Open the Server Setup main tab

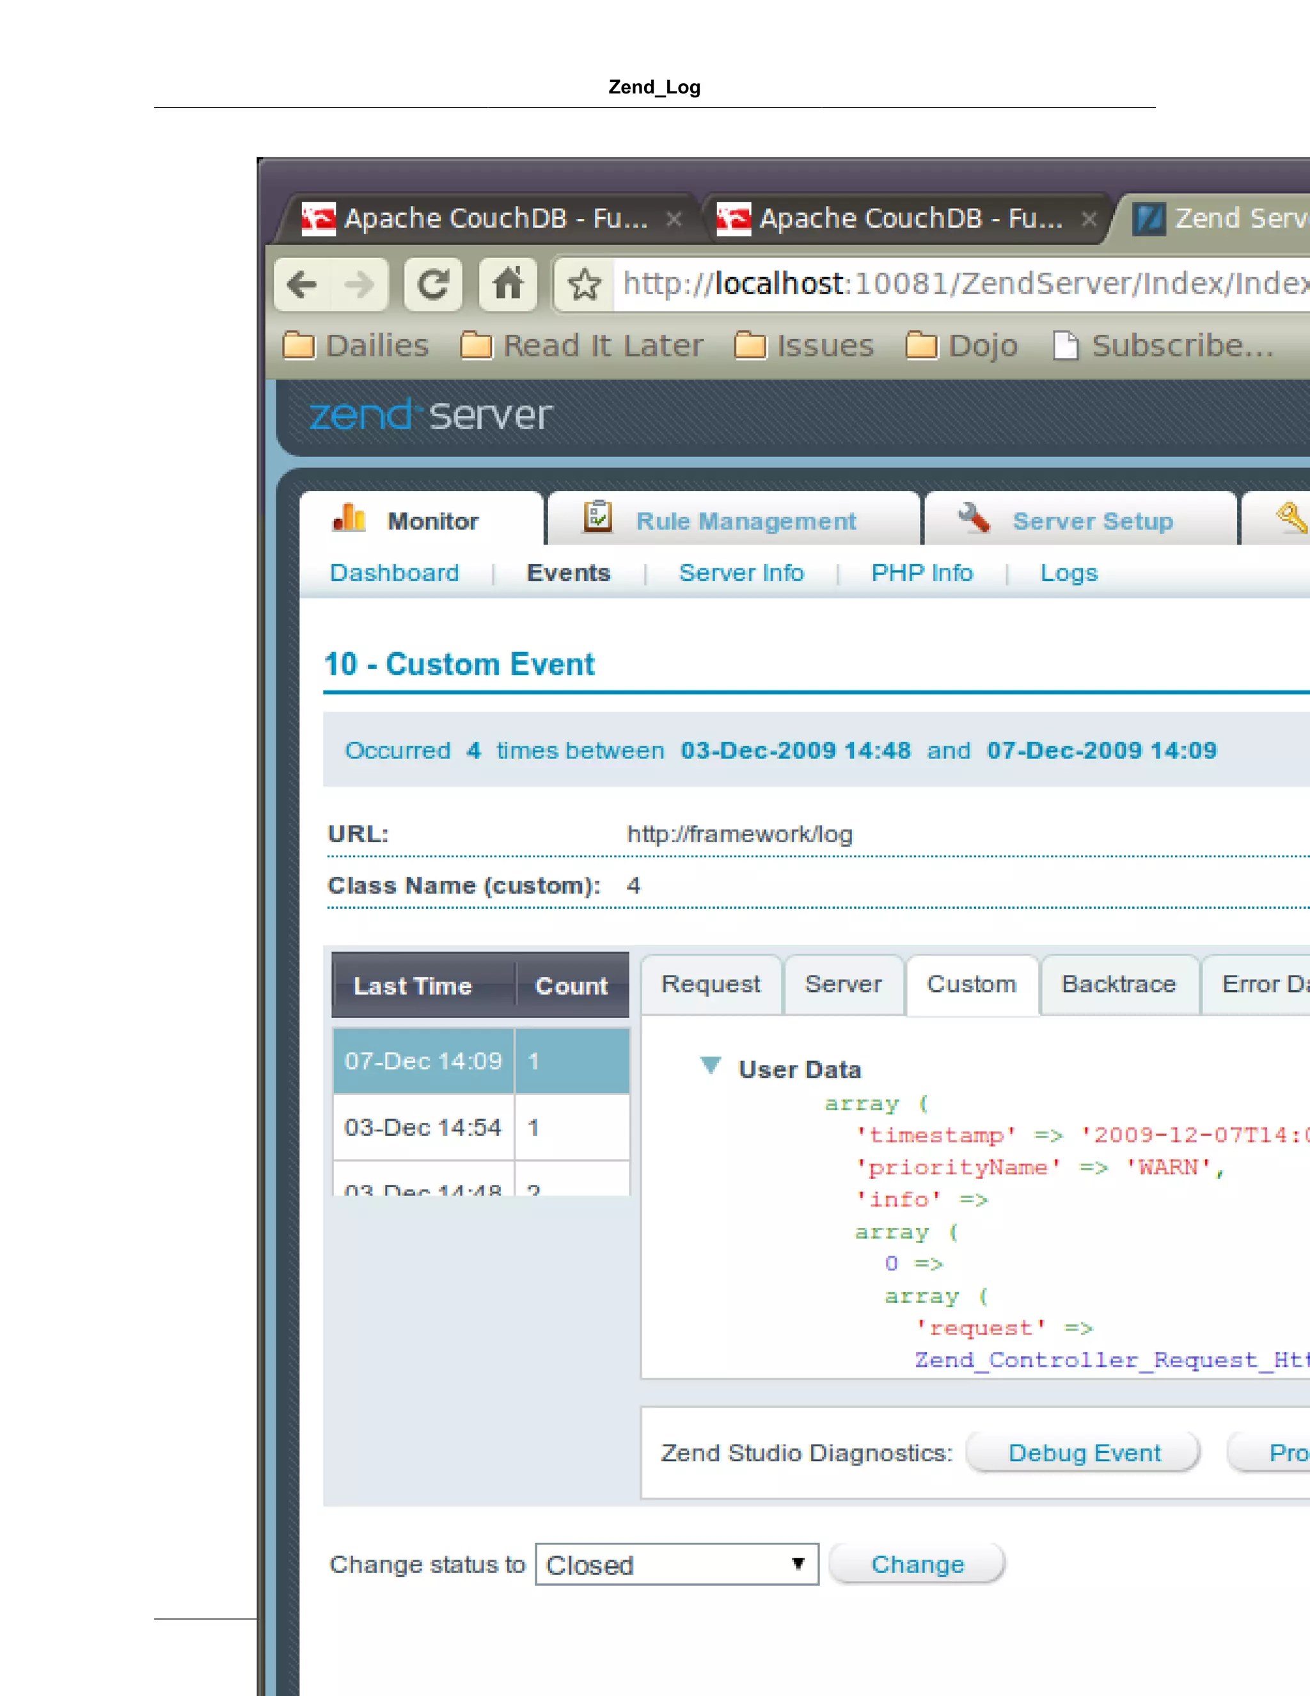[x=1081, y=520]
